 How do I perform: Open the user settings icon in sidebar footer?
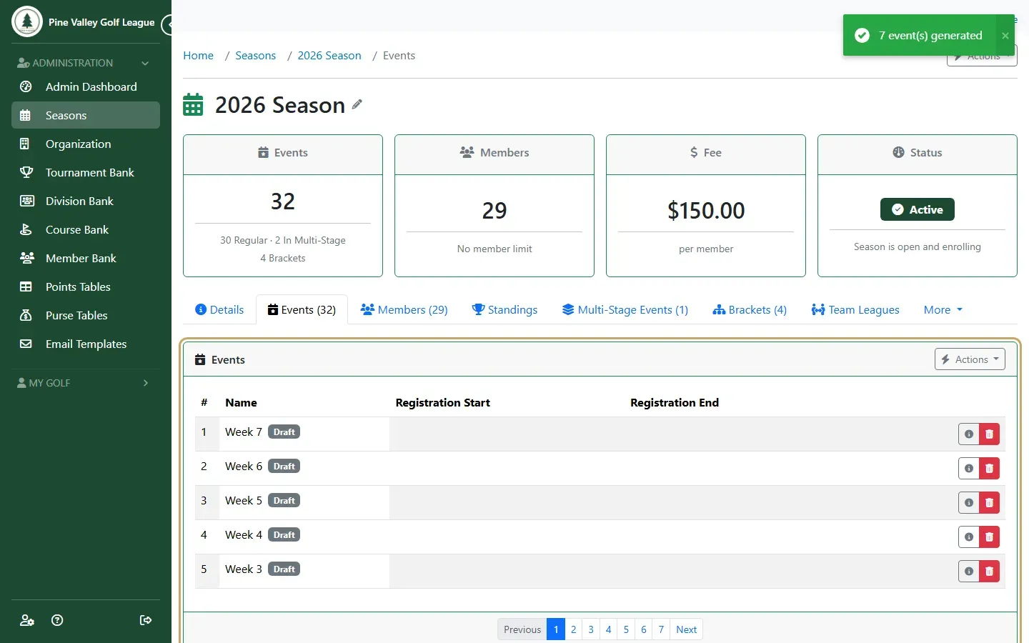[27, 620]
